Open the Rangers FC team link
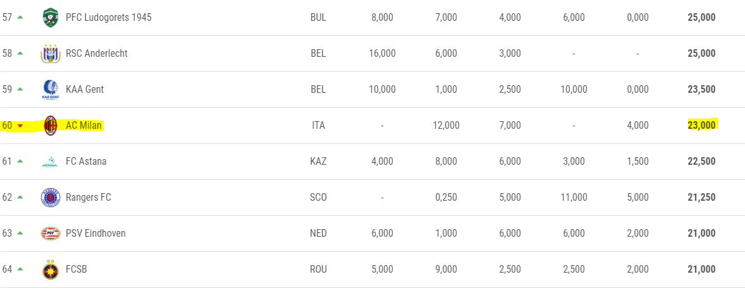 pos(88,198)
